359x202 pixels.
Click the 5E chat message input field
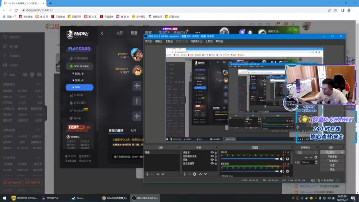point(128,157)
